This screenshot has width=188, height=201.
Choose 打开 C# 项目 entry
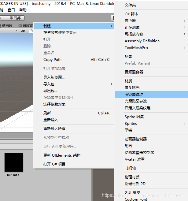pyautogui.click(x=74, y=164)
